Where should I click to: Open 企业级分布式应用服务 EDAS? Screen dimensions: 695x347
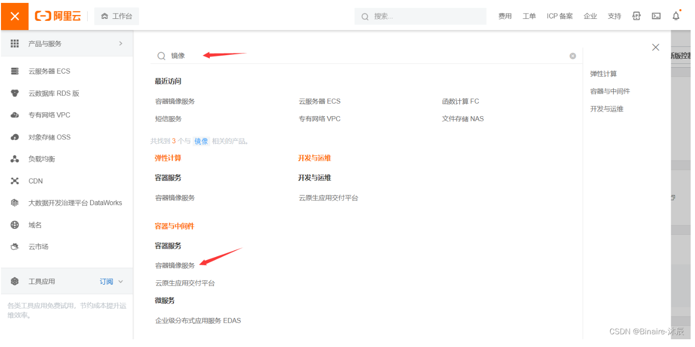coord(198,320)
